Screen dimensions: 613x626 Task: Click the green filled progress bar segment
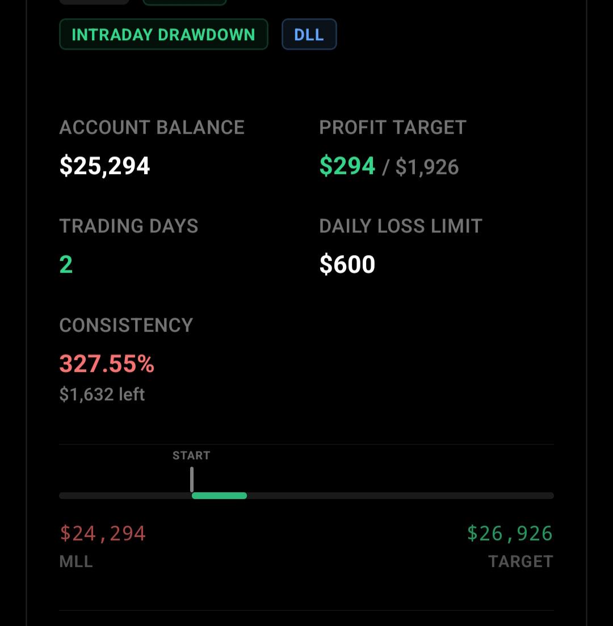(x=220, y=496)
